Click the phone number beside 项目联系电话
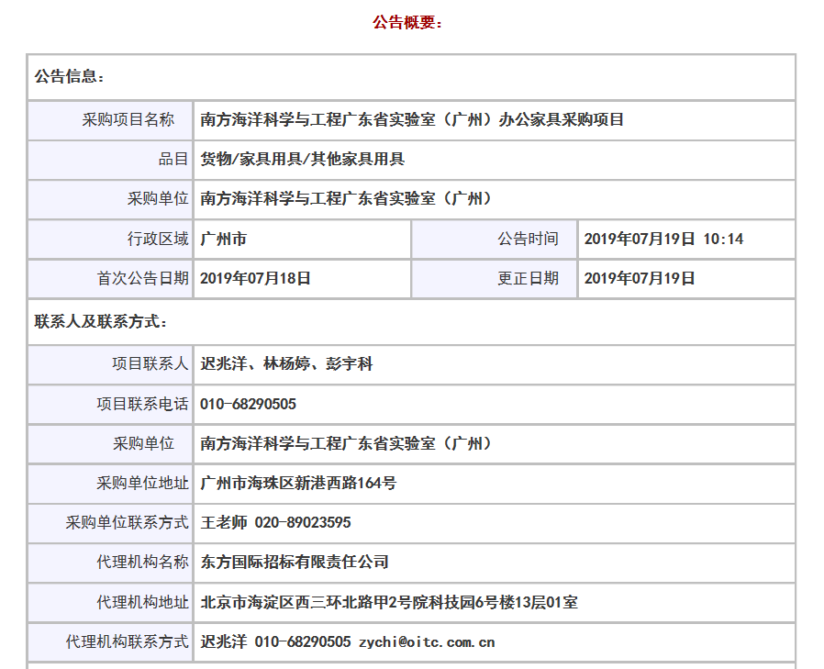The height and width of the screenshot is (669, 824). click(x=249, y=404)
